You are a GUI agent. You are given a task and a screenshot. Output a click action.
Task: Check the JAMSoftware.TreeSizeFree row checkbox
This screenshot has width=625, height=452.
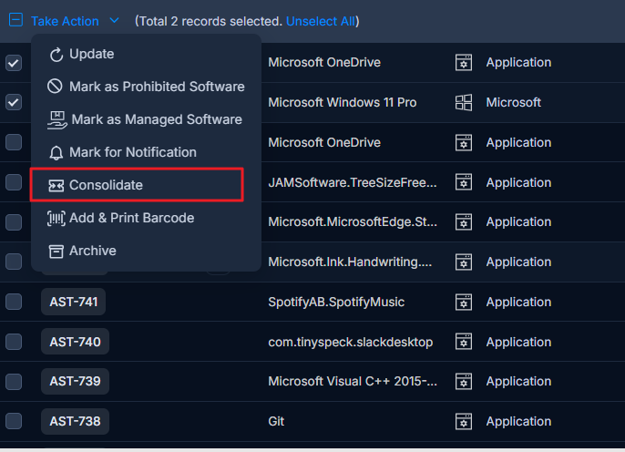coord(14,182)
